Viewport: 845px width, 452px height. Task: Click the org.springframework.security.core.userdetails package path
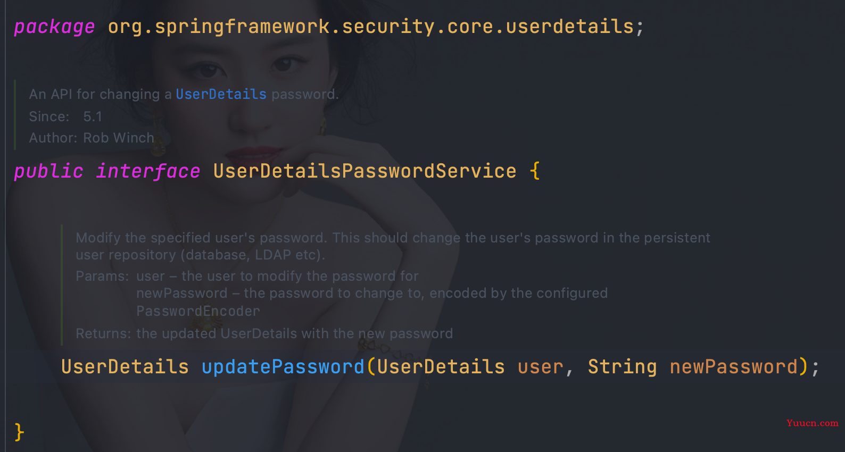pyautogui.click(x=370, y=27)
